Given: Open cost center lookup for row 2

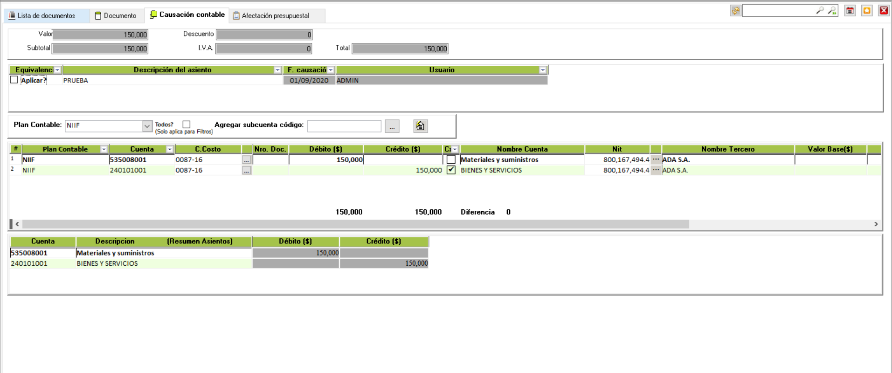Looking at the screenshot, I should click(x=247, y=171).
